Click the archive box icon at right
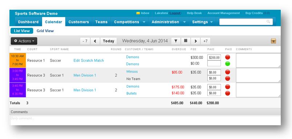292x139 pixels. (x=273, y=41)
